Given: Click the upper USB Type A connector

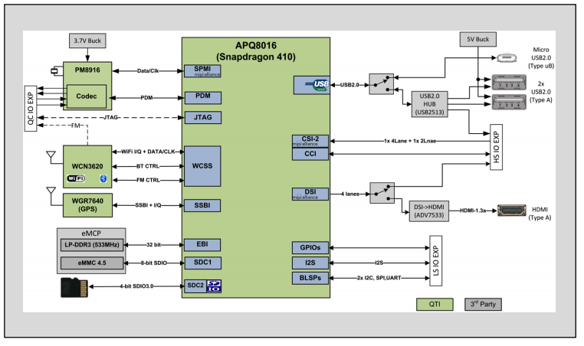Looking at the screenshot, I should point(509,83).
